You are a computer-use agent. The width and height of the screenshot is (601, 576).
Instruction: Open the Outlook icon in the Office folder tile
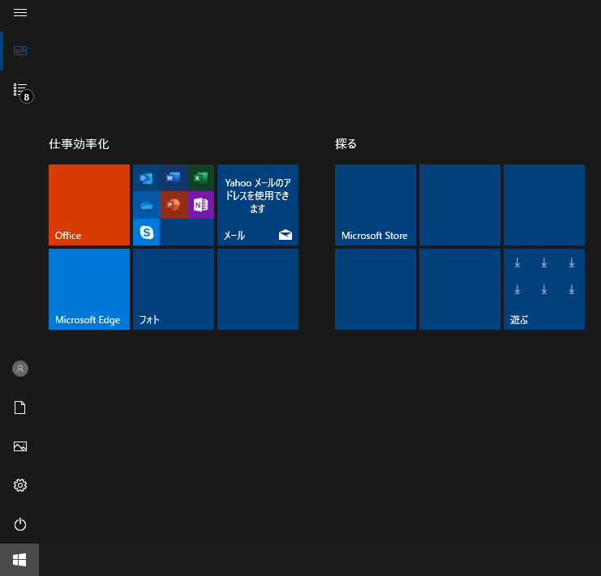(147, 178)
